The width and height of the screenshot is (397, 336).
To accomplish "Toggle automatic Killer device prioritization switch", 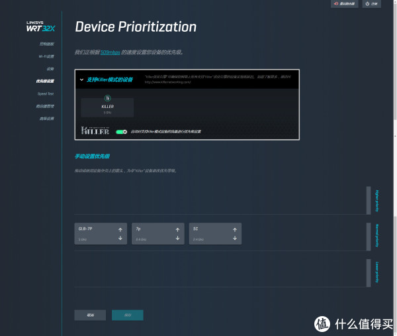I will coord(122,132).
